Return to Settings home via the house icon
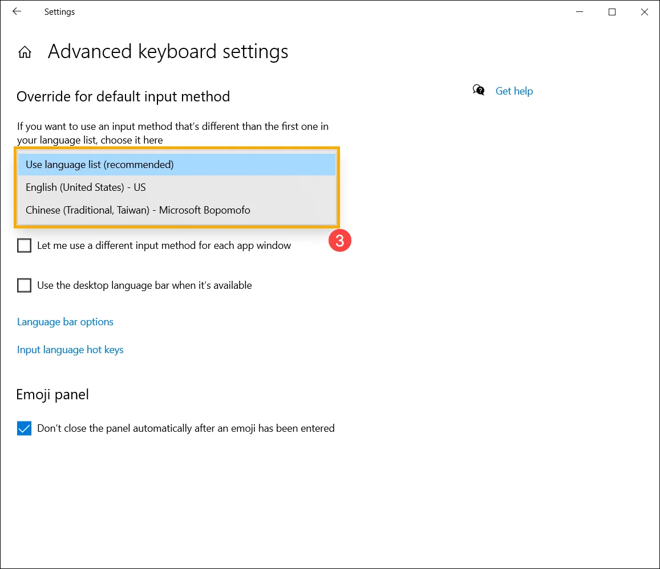Screen dimensions: 660x569 pyautogui.click(x=25, y=51)
